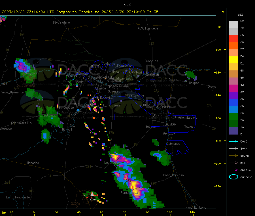The width and height of the screenshot is (255, 216).
Task: Click the 'Soitue' map label
Action: tap(150, 127)
